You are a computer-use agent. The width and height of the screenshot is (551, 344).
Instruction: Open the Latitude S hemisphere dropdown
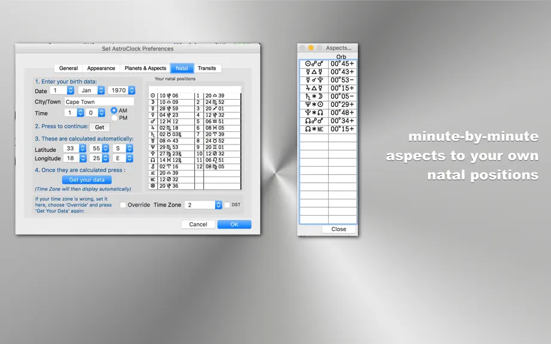point(123,148)
